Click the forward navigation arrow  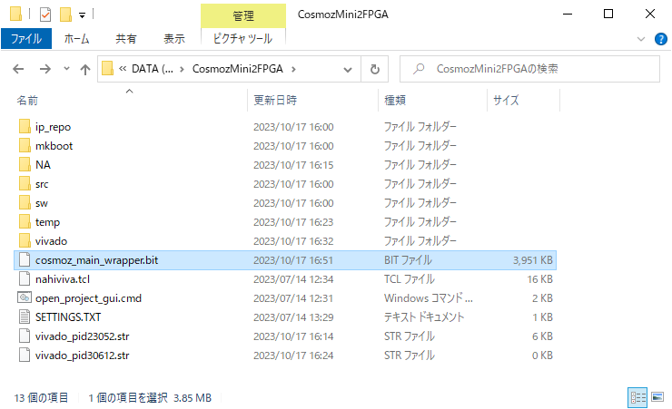click(44, 69)
